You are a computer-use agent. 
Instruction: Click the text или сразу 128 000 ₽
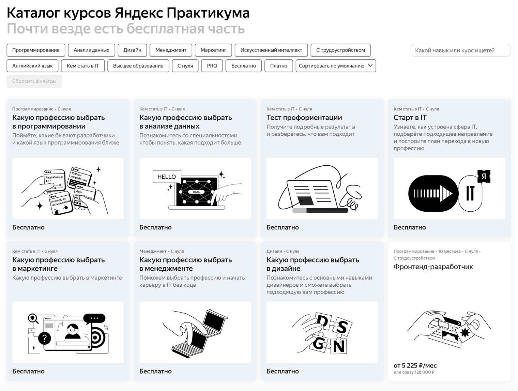click(x=414, y=372)
